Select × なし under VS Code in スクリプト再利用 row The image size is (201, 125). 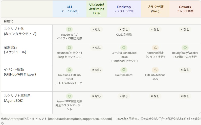96,96
